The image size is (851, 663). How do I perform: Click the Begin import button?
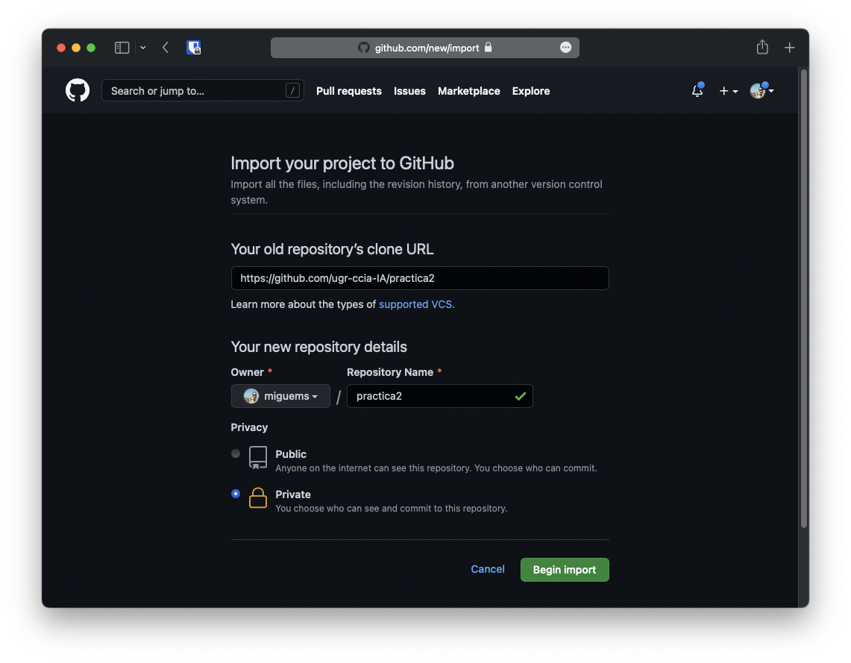coord(565,570)
